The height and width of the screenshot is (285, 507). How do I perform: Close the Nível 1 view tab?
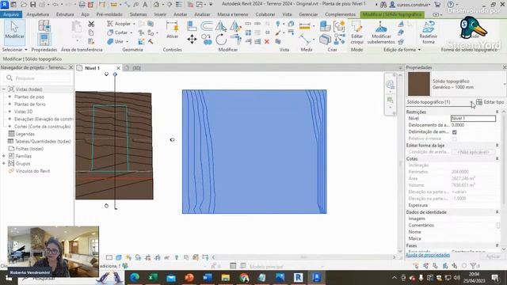tap(118, 68)
